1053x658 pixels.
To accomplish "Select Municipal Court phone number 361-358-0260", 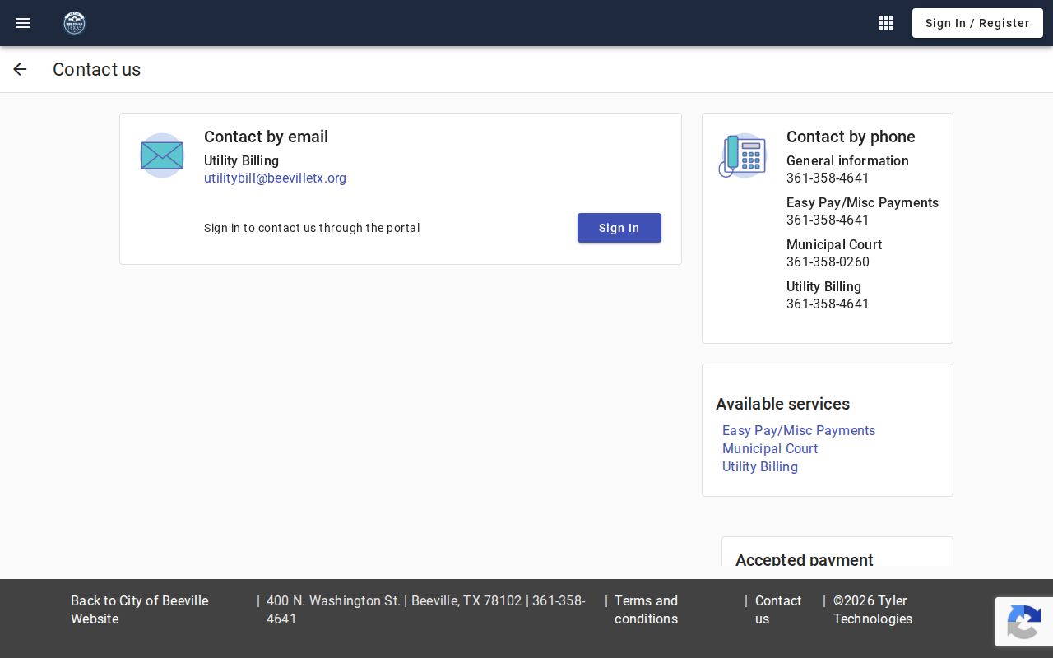I will (828, 262).
